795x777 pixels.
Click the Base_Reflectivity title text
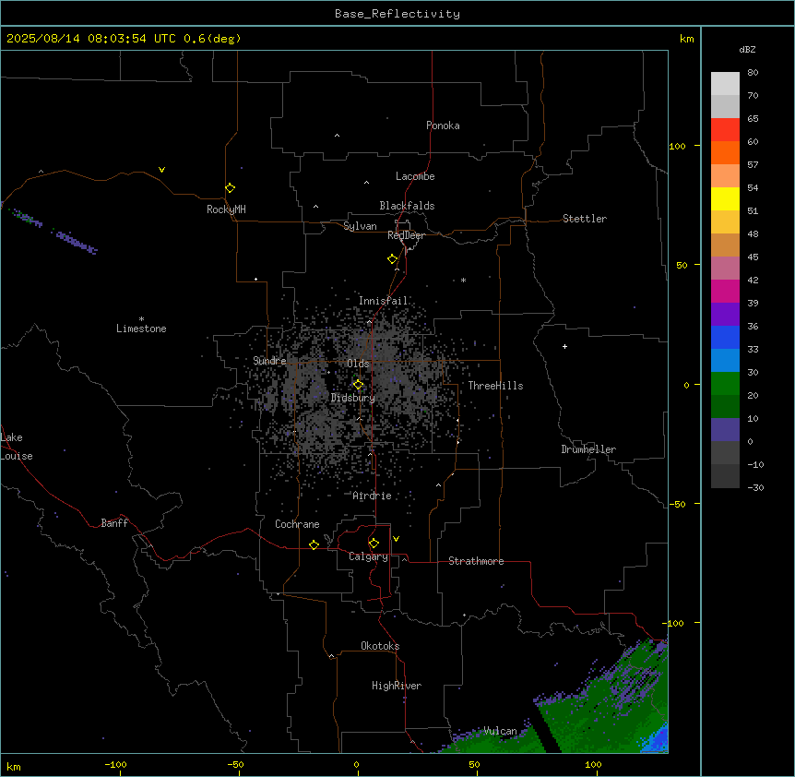[x=397, y=14]
